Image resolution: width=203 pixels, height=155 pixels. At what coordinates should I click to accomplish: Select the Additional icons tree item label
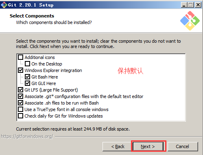pos(39,57)
